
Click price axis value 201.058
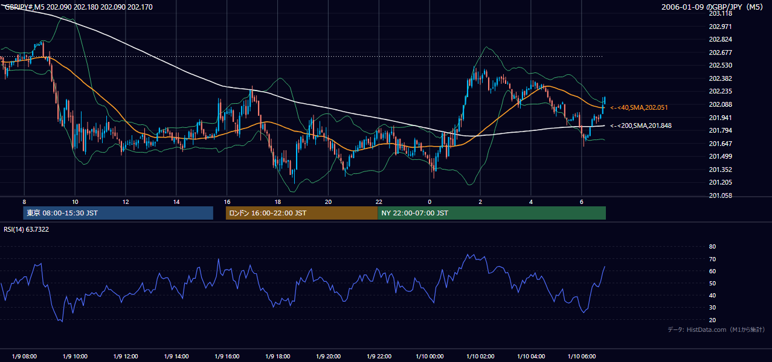[720, 195]
